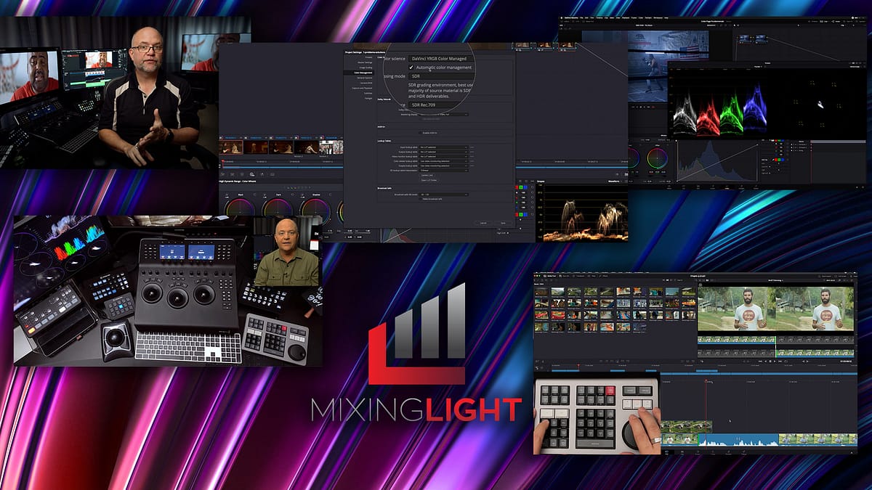Select the orange-outlined first clip thumbnail
872x490 pixels.
tap(230, 147)
